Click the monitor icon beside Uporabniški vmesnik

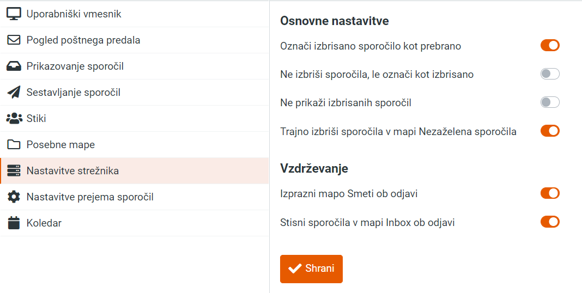[x=14, y=14]
